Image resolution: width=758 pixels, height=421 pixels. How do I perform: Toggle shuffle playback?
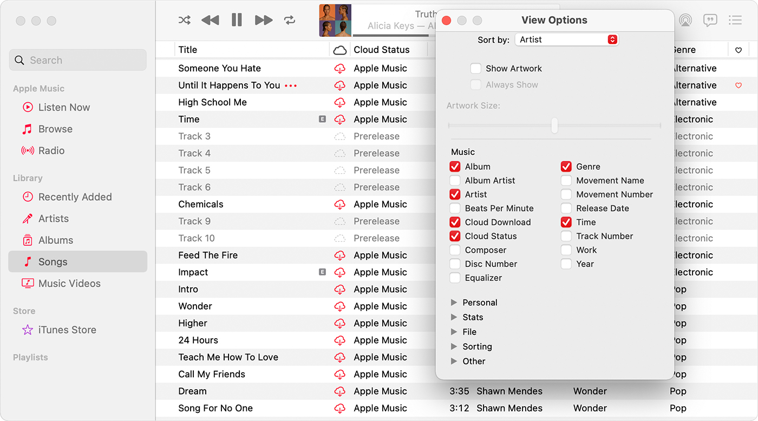click(185, 21)
